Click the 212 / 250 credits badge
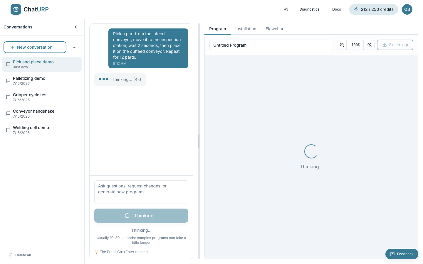This screenshot has width=423, height=264. [x=374, y=9]
